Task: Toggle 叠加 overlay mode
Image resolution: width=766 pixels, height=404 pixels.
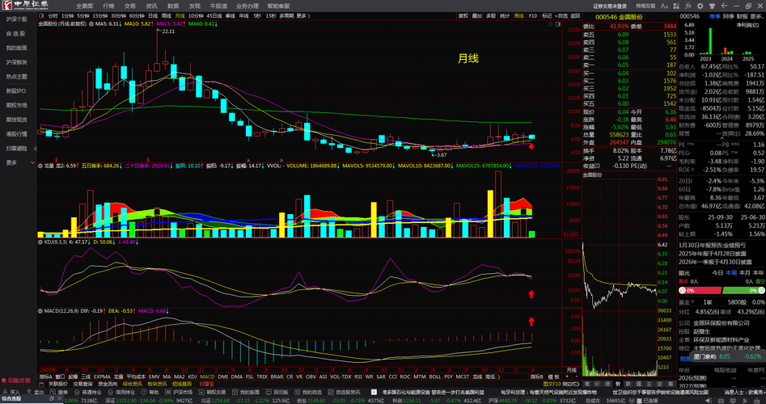Action: click(x=477, y=15)
